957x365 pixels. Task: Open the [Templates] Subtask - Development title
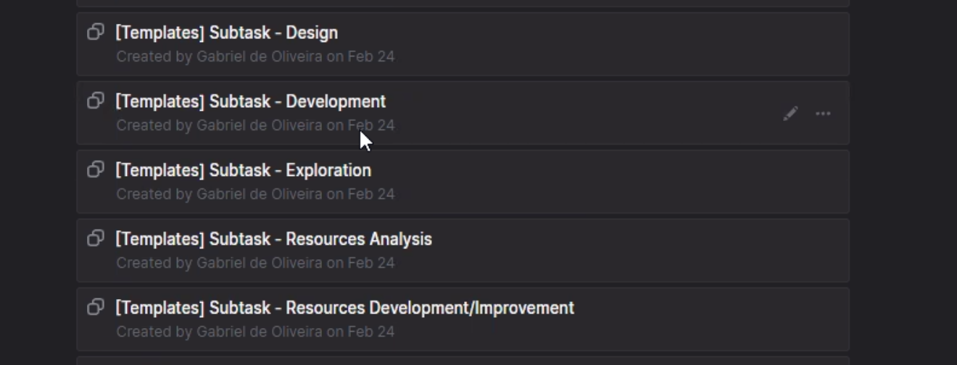click(x=250, y=101)
